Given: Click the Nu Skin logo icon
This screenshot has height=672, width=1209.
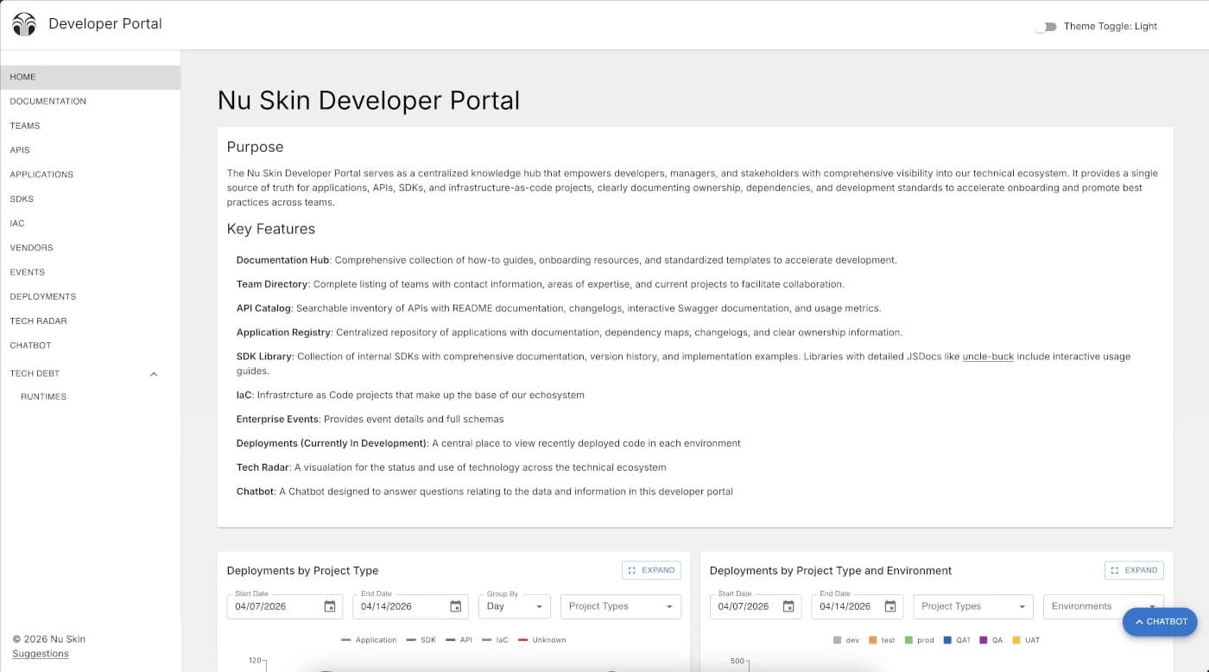Looking at the screenshot, I should coord(24,24).
